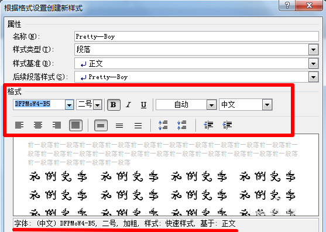Viewport: 326px width, 232px height.
Task: Increase the paragraph indent
Action: tap(227, 125)
